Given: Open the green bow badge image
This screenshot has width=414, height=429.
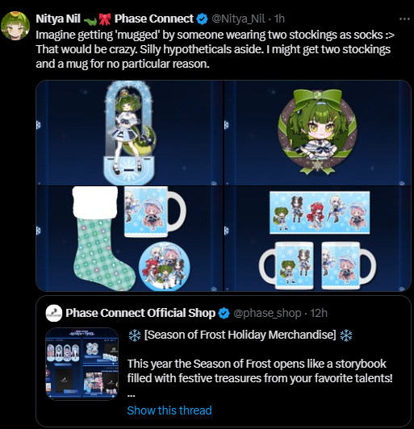Looking at the screenshot, I should point(318,133).
